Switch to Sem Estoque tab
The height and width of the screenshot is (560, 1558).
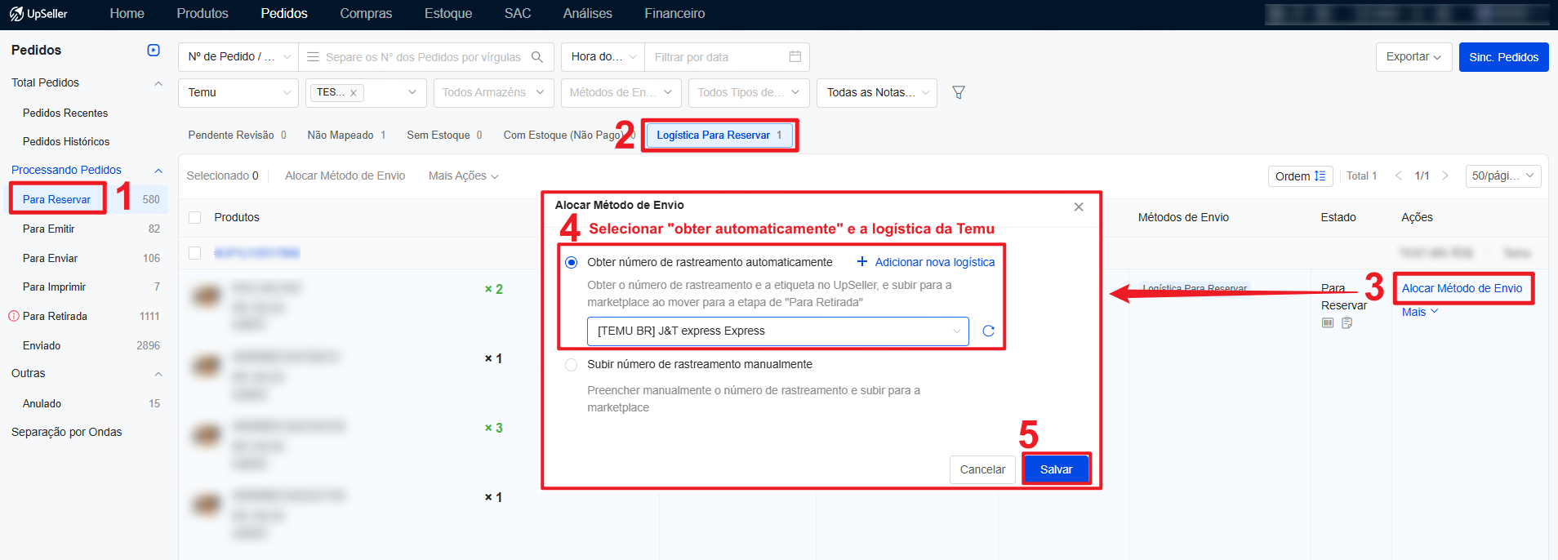pos(444,136)
